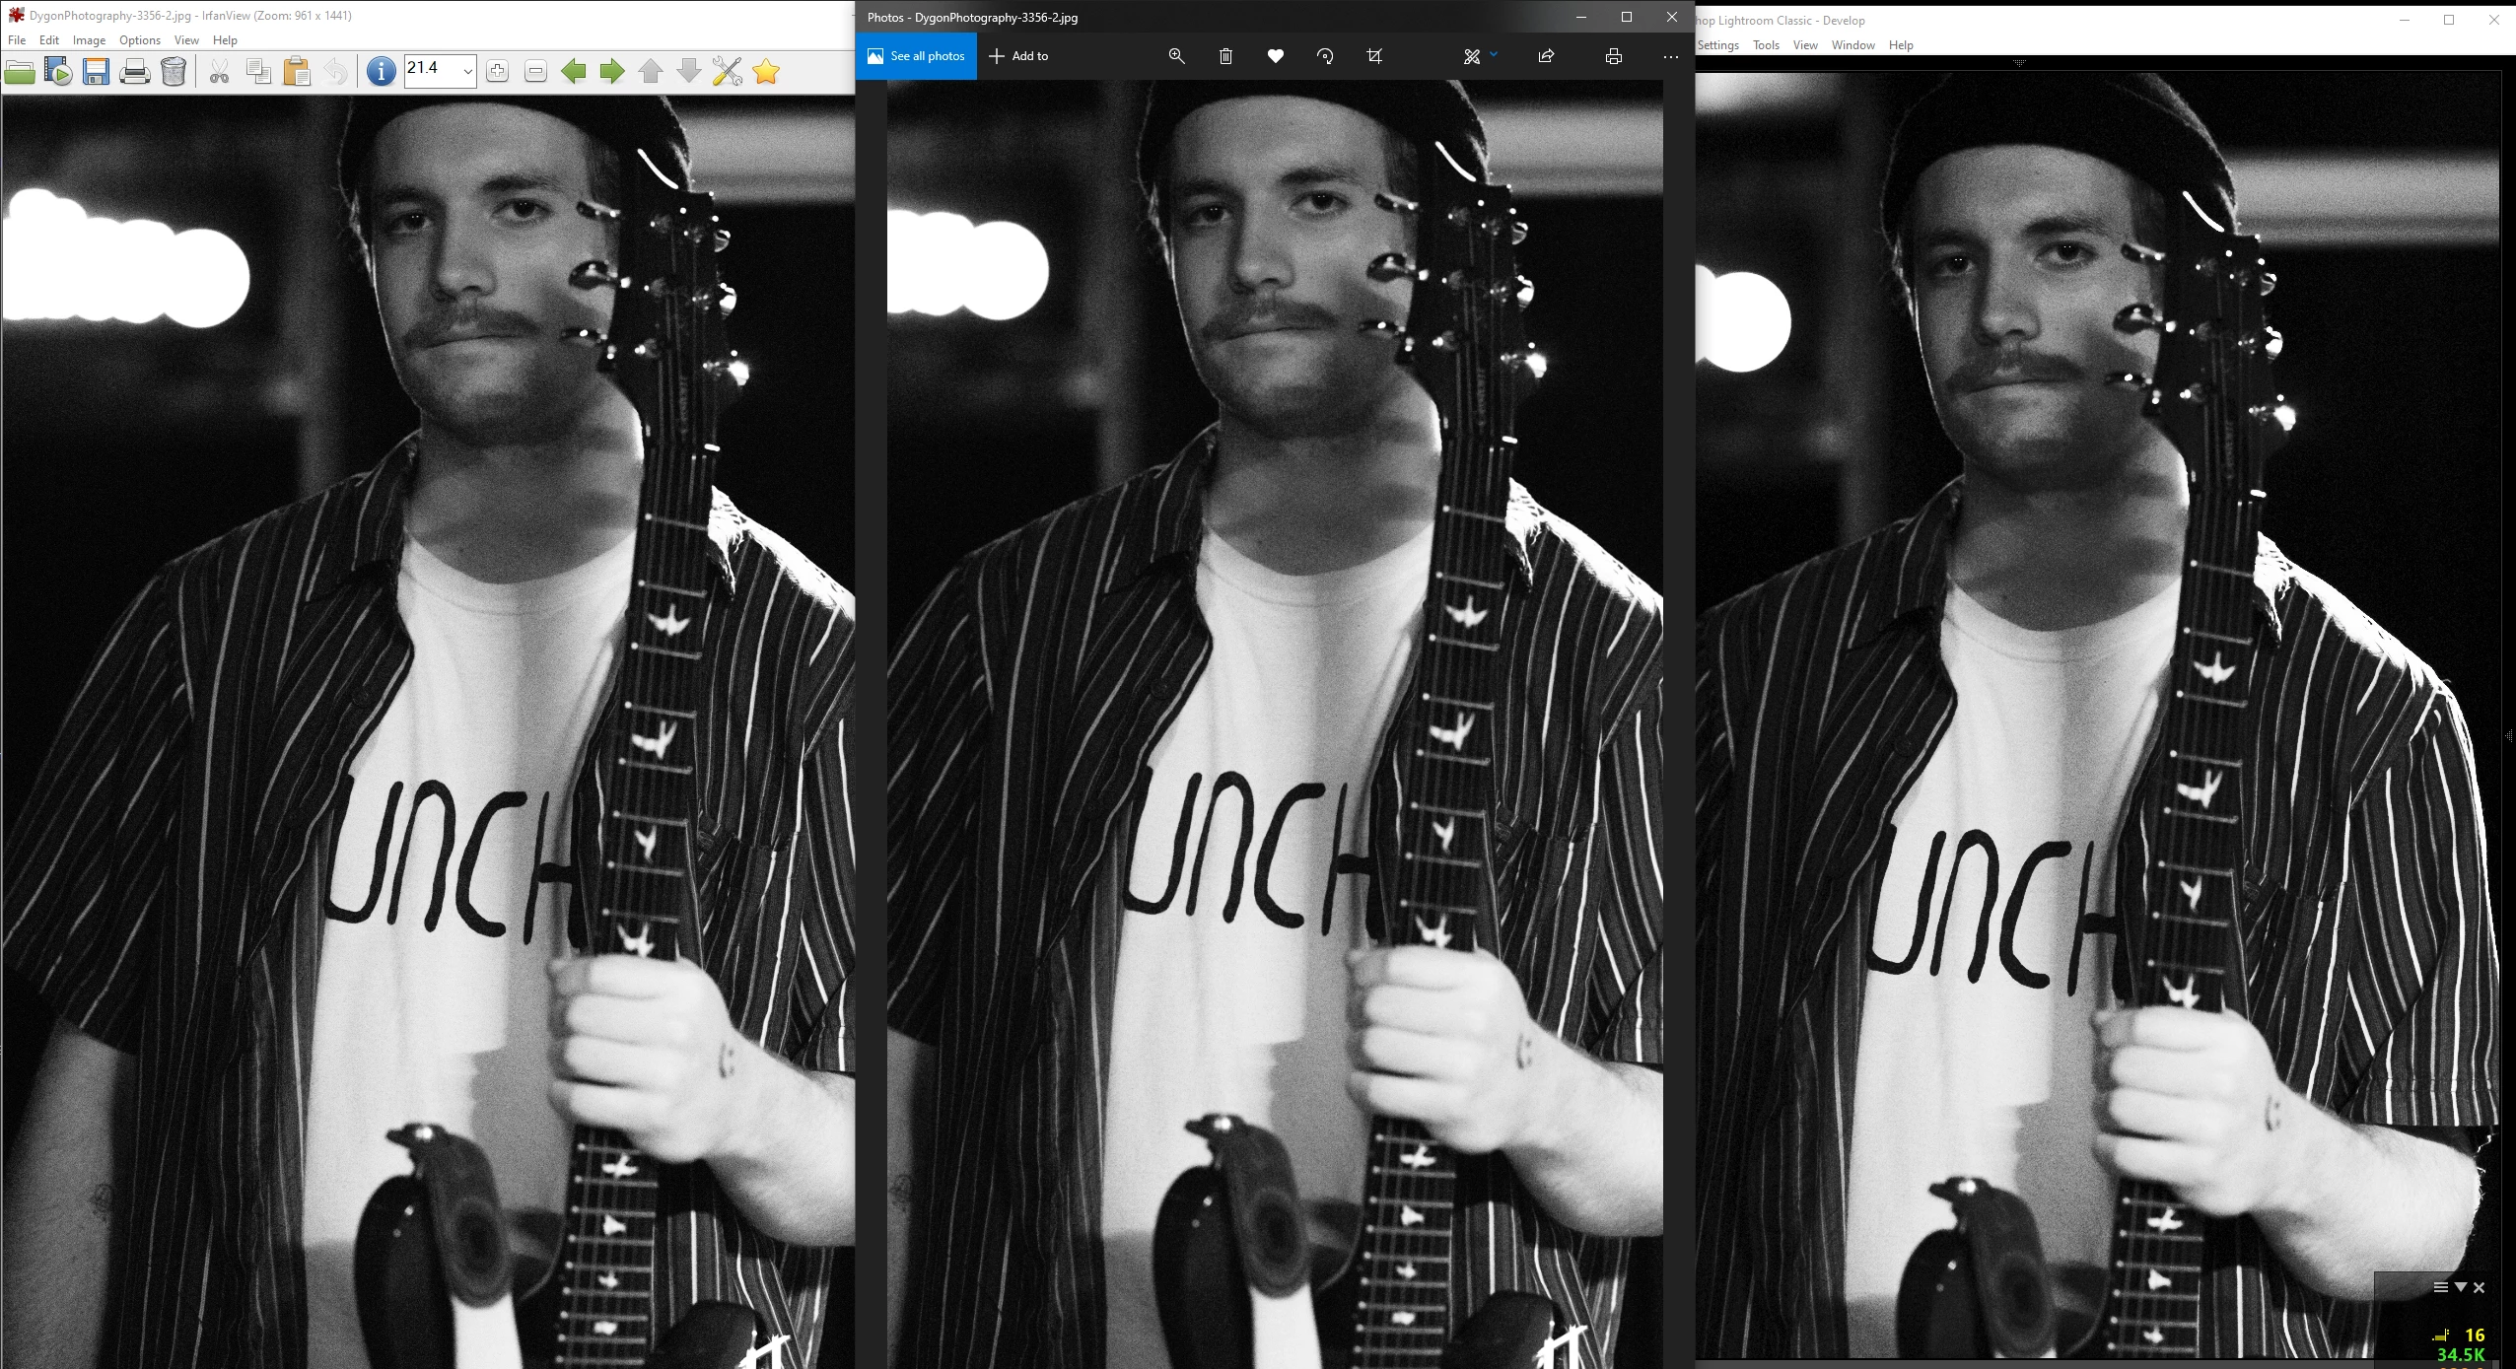Delete photo with Photos trash icon
The image size is (2516, 1369).
coord(1225,56)
